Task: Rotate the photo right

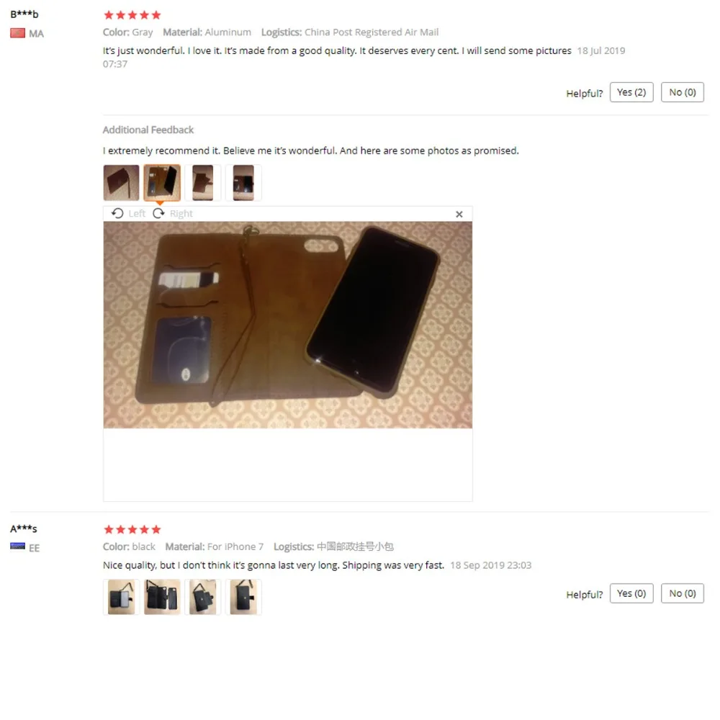Action: pyautogui.click(x=173, y=214)
